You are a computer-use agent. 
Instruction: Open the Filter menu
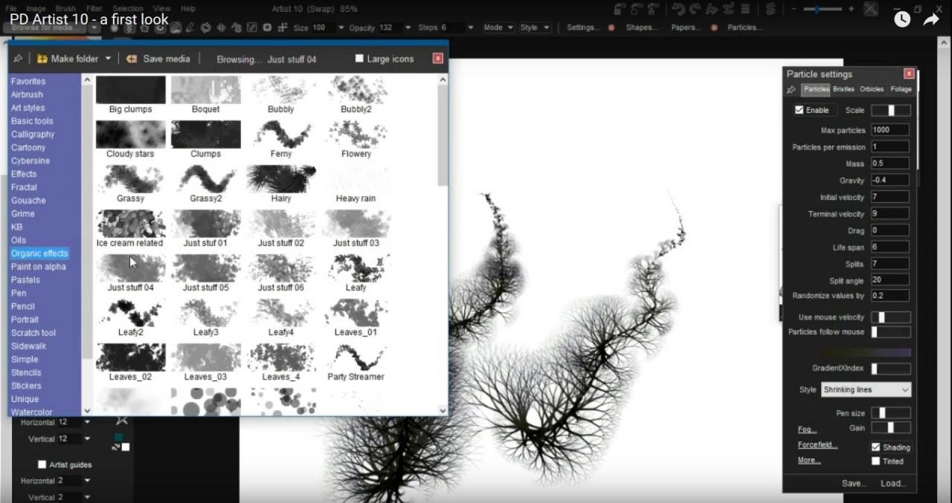coord(94,8)
